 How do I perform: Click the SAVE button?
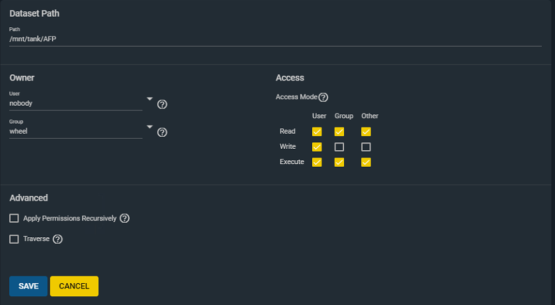pyautogui.click(x=29, y=286)
